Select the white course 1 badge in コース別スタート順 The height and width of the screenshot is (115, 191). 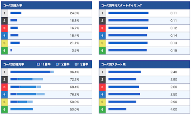102,72
